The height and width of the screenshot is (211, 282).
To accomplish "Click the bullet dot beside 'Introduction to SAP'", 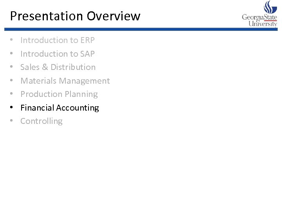I will click(12, 54).
